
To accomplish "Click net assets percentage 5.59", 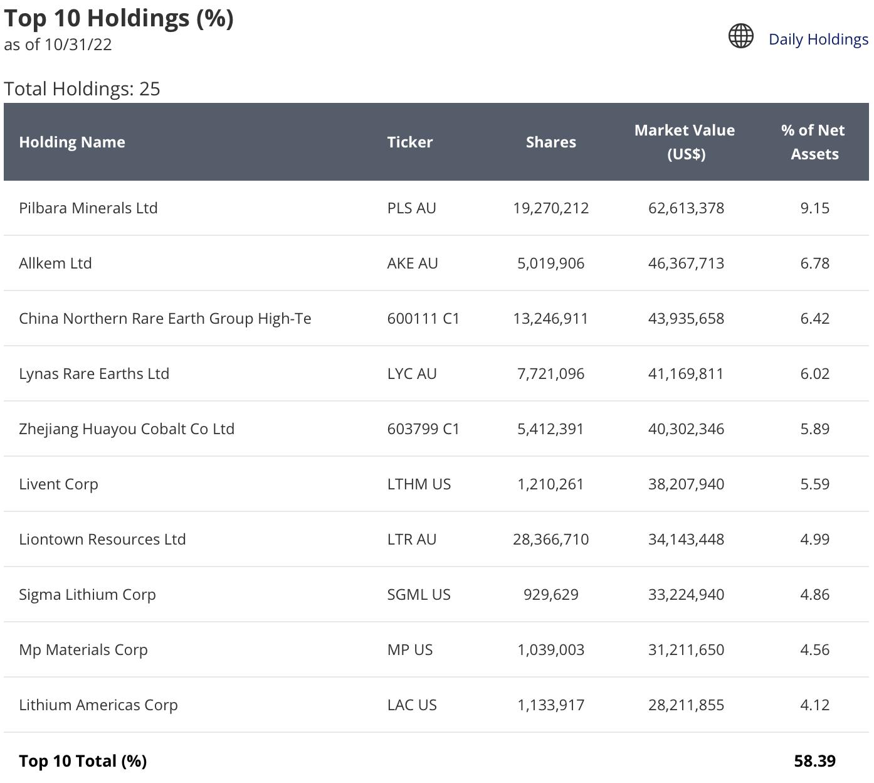I will tap(814, 484).
